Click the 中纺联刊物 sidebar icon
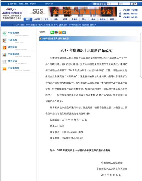The width and height of the screenshot is (142, 181). (5, 69)
